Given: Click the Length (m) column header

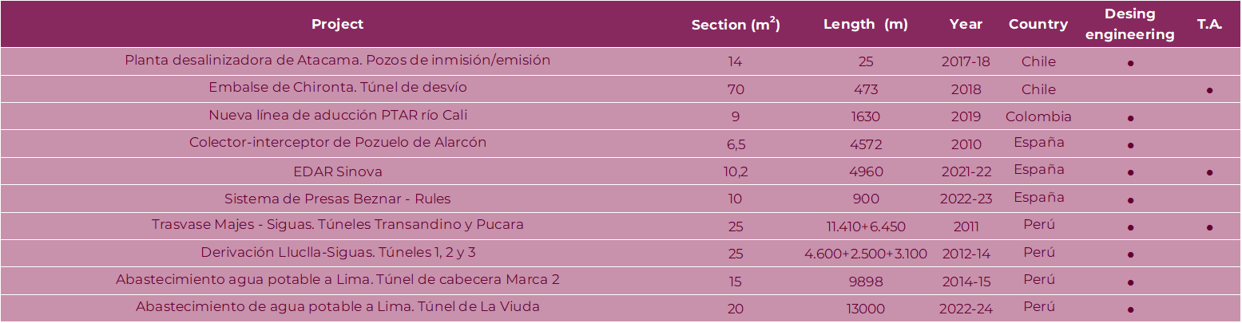Looking at the screenshot, I should [x=866, y=24].
